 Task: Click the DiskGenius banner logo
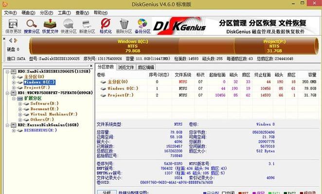[179, 26]
